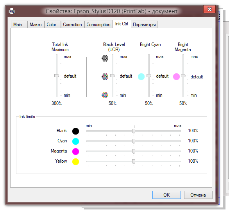Click the Black ink color circle
229x220 pixels.
click(76, 131)
